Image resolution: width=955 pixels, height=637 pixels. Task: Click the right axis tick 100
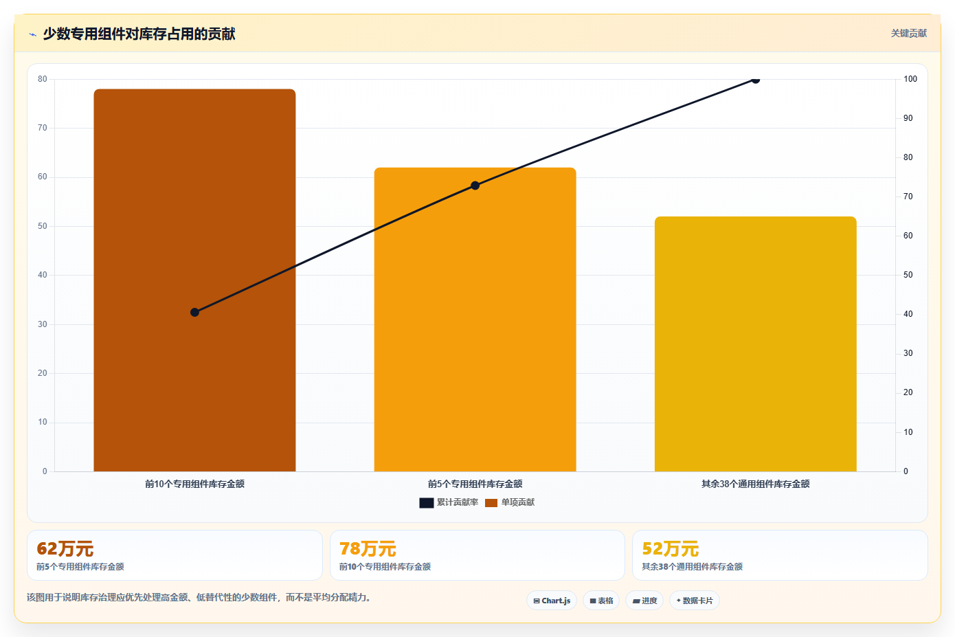[910, 79]
